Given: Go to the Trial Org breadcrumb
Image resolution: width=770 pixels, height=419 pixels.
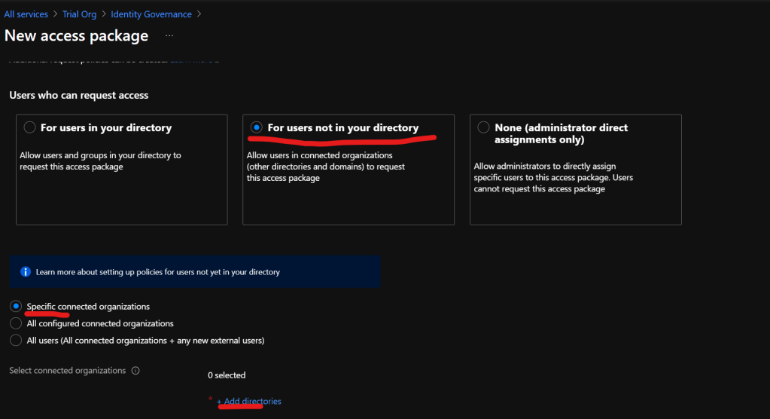Looking at the screenshot, I should coord(79,14).
